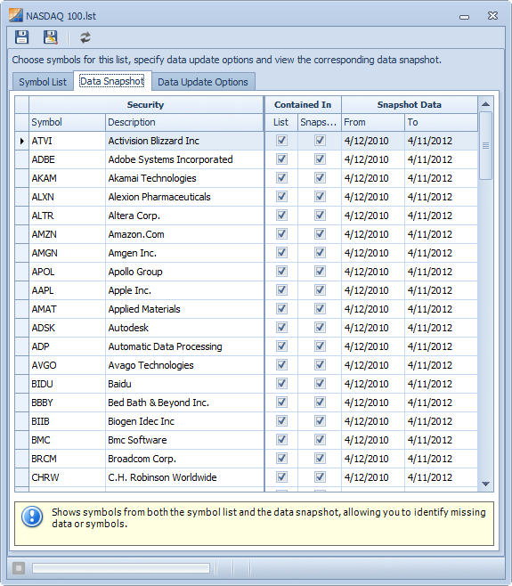Sort by the Description column header
The height and width of the screenshot is (586, 512).
[x=184, y=122]
